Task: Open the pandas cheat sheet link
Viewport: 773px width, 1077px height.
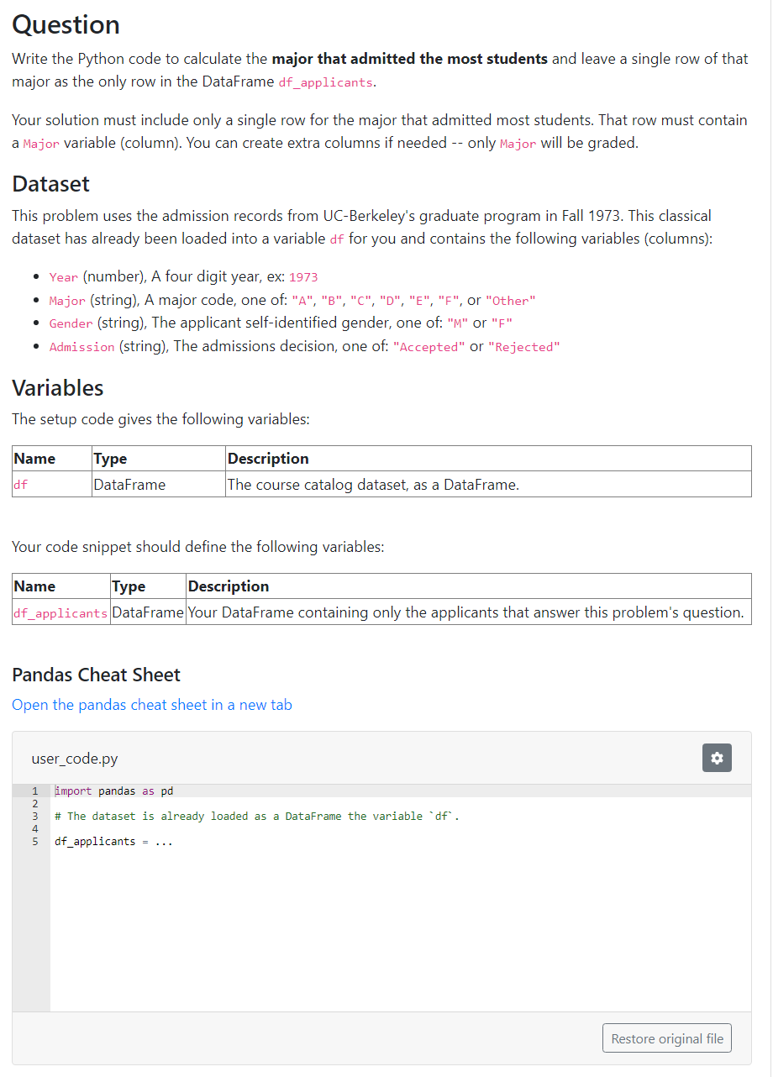Action: (151, 705)
